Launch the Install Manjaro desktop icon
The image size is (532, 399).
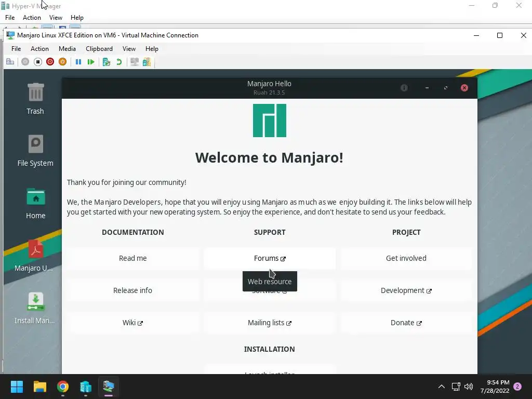(x=35, y=308)
